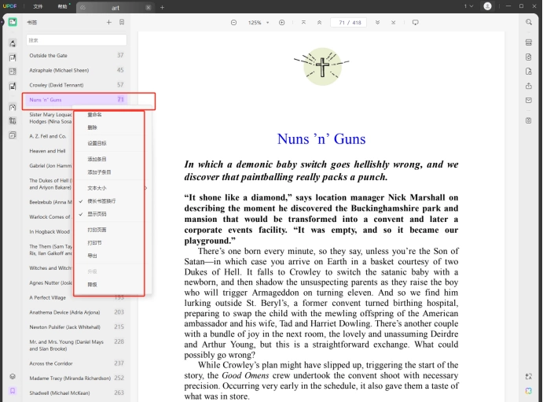This screenshot has height=402, width=543.
Task: Click the share upload icon on right
Action: (x=529, y=86)
